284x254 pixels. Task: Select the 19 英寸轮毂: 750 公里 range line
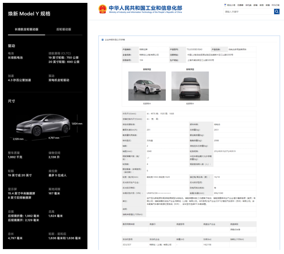(x=63, y=58)
